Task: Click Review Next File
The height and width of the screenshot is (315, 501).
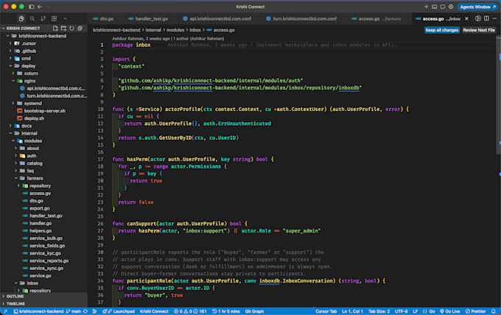Action: [x=479, y=30]
